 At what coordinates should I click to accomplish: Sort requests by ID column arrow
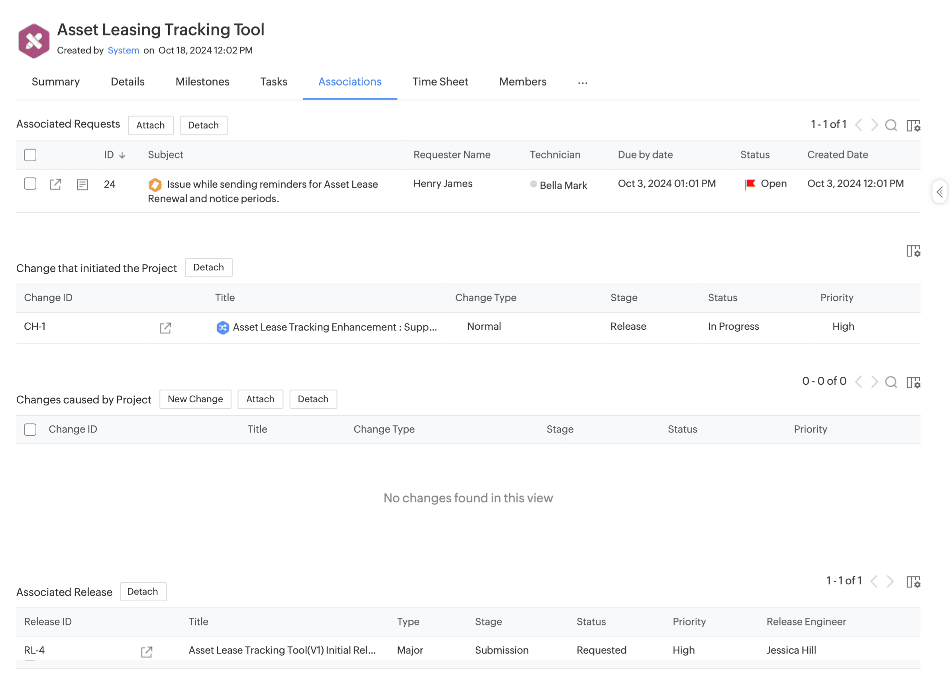(122, 155)
